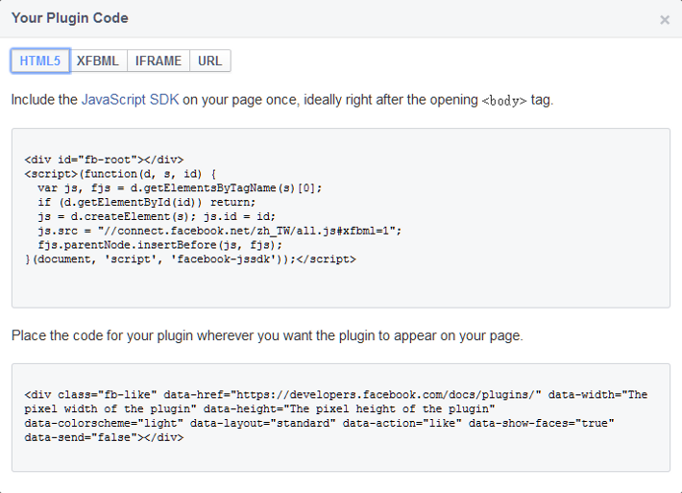Close the Your Plugin Code dialog
The image size is (682, 493).
tap(665, 19)
